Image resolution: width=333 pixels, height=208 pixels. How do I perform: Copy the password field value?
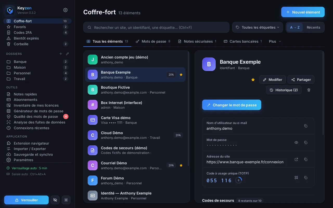[x=306, y=142]
